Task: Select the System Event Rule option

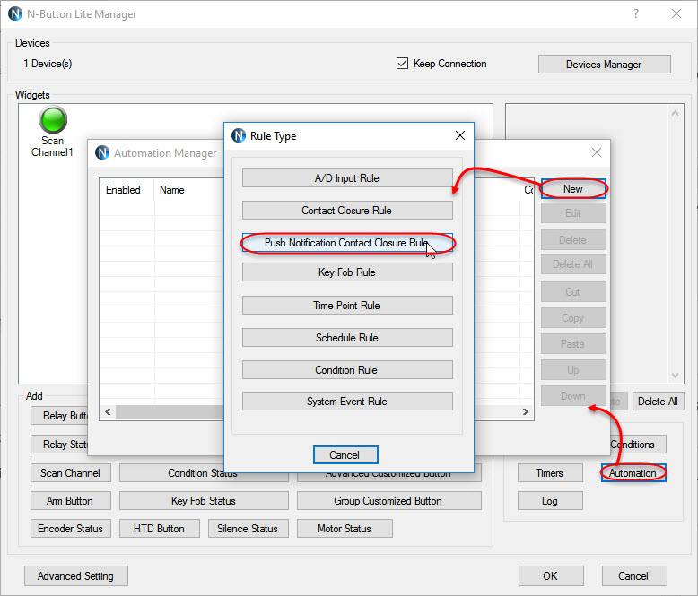Action: (x=347, y=402)
